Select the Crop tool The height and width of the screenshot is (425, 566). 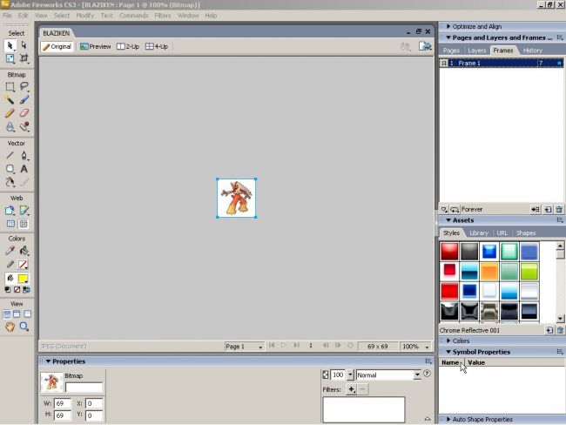(24, 58)
